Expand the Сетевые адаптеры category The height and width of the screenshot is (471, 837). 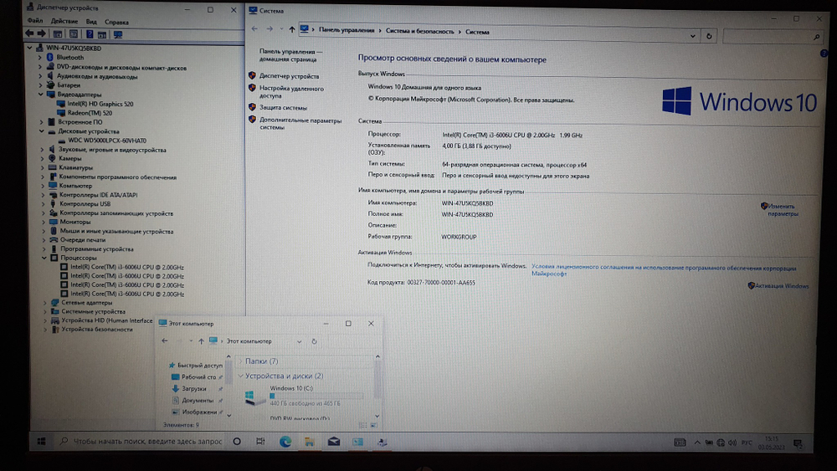click(x=45, y=303)
